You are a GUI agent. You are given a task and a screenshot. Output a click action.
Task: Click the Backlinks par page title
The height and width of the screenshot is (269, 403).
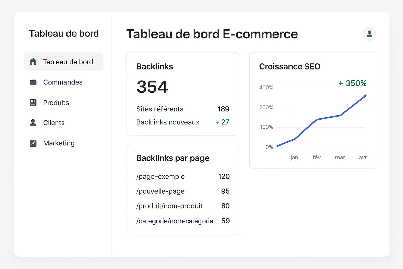point(173,158)
